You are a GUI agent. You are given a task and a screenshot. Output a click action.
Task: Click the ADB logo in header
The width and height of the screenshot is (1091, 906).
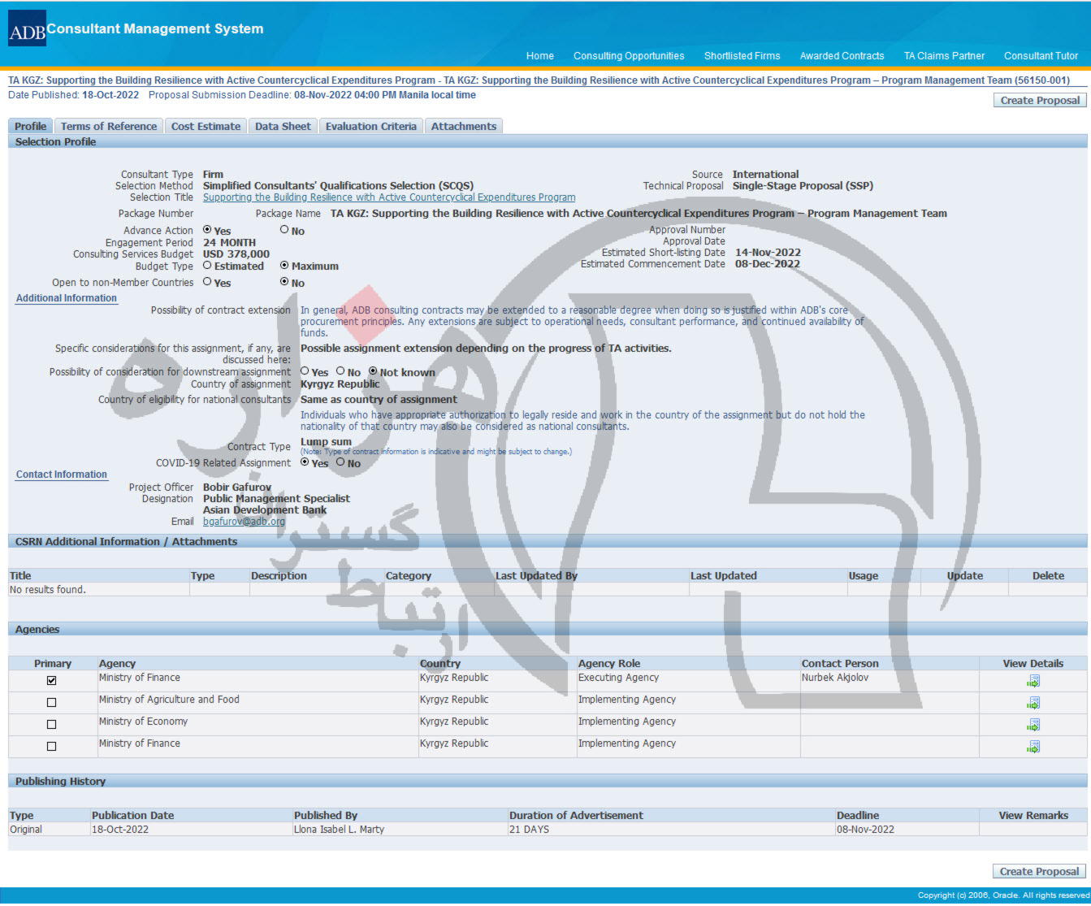pyautogui.click(x=27, y=30)
